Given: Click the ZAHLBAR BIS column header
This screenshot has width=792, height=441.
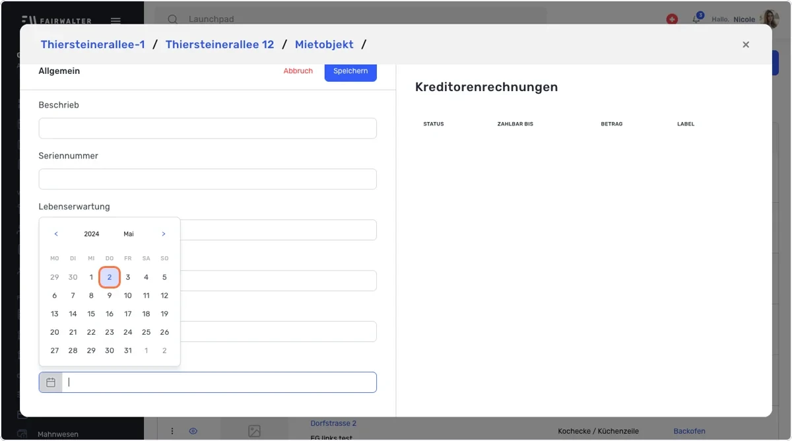Looking at the screenshot, I should point(515,124).
